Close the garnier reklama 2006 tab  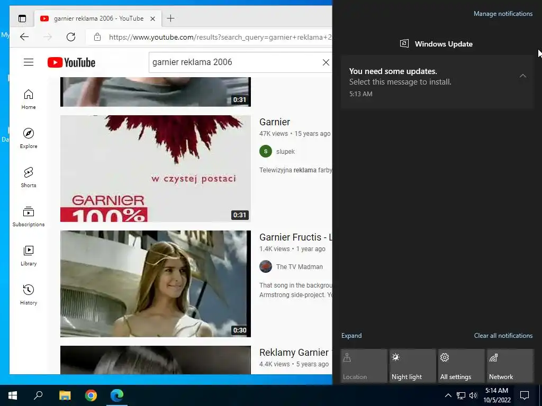(153, 19)
